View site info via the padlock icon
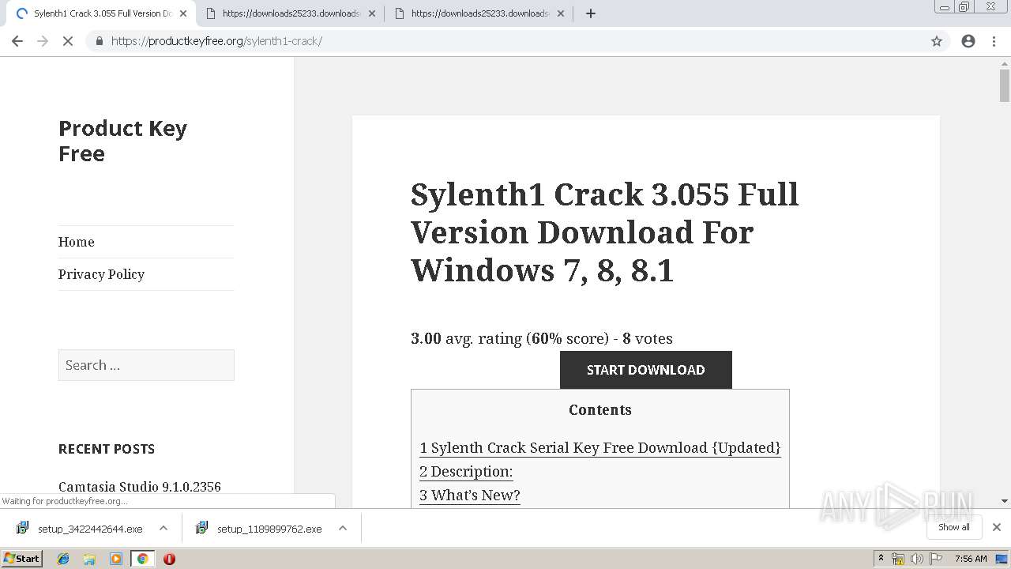This screenshot has height=569, width=1011. (99, 41)
